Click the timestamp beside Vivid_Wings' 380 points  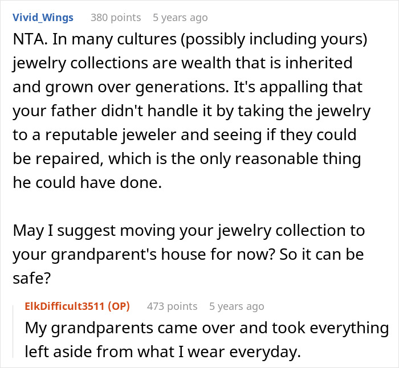(180, 18)
